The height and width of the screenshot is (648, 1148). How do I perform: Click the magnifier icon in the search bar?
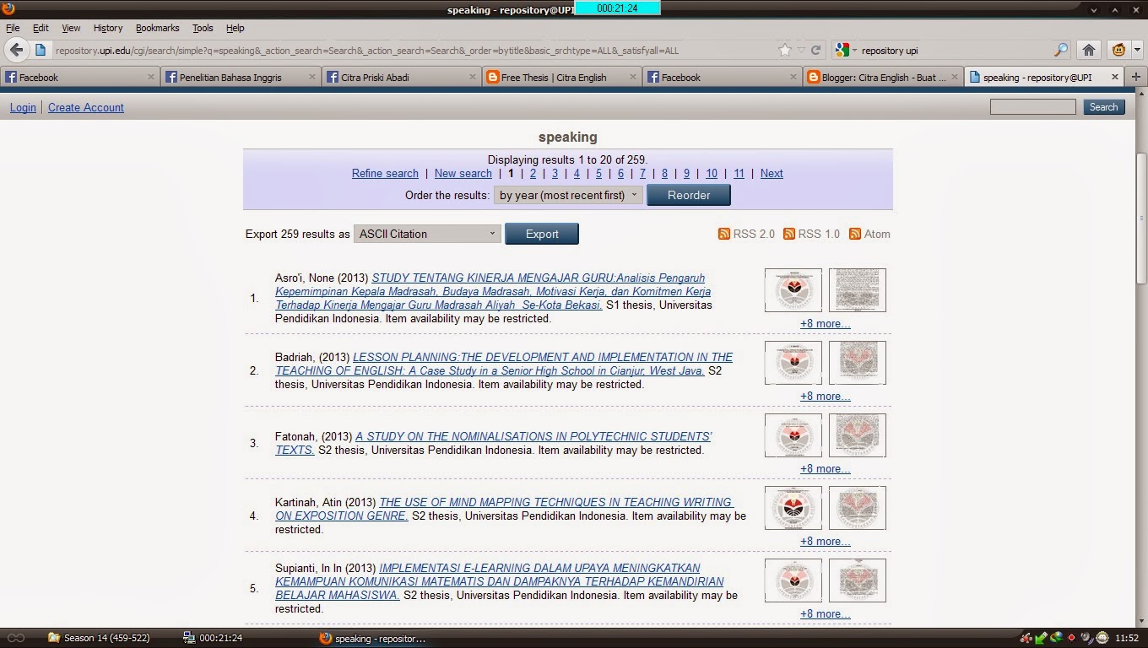pyautogui.click(x=1061, y=50)
